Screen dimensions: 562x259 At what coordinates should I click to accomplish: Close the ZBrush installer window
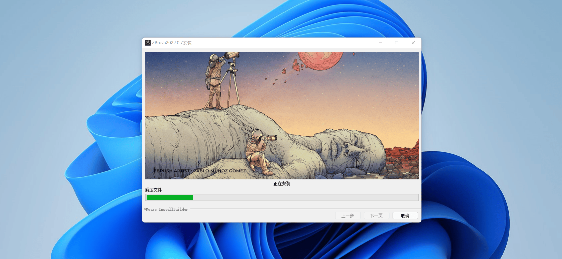point(413,43)
